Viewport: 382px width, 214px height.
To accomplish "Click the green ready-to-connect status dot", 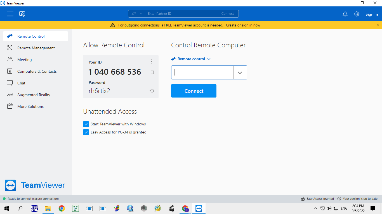I will coord(4,199).
